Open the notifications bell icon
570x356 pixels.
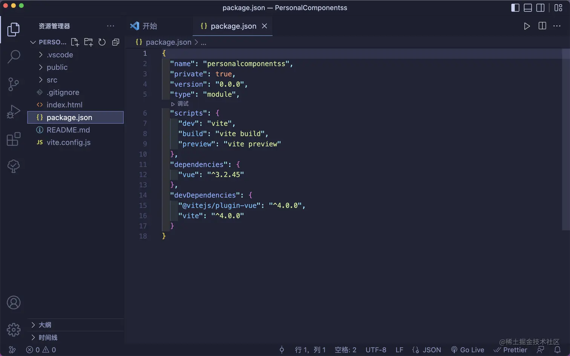[558, 350]
